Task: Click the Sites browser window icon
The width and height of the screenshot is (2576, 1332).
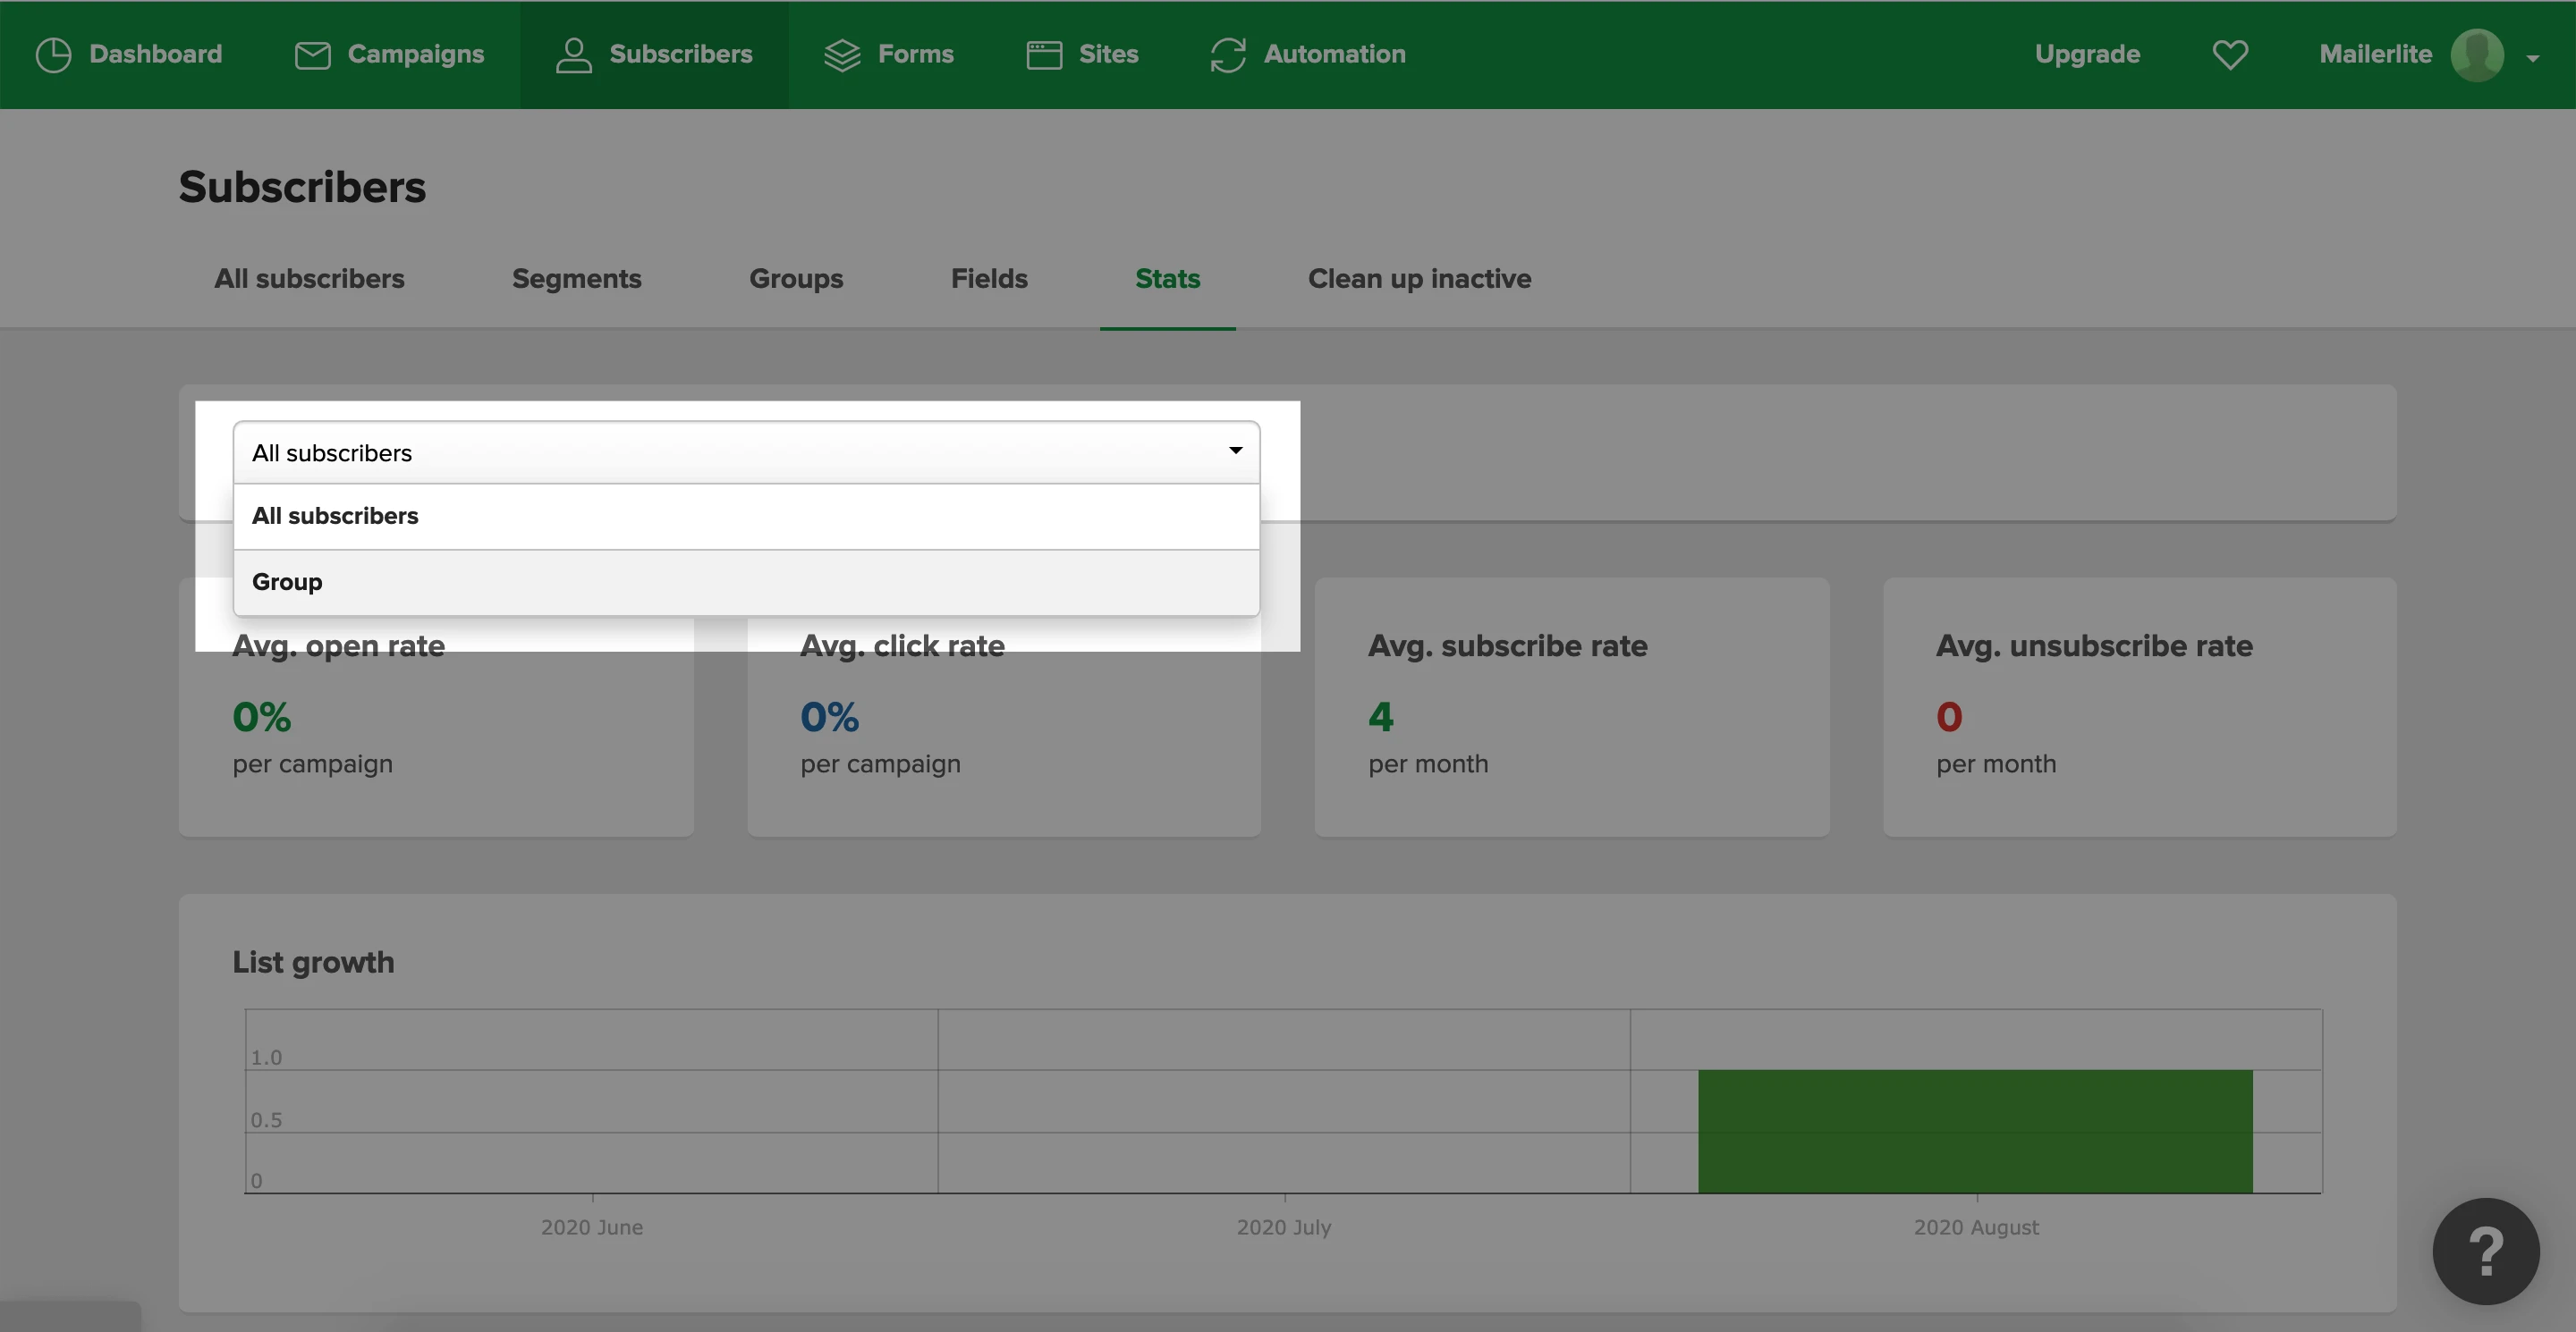Action: 1044,55
